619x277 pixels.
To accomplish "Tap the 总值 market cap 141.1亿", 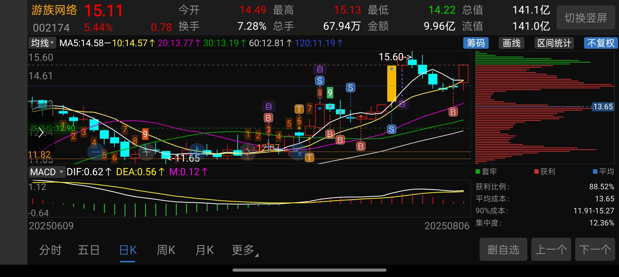I will point(531,10).
